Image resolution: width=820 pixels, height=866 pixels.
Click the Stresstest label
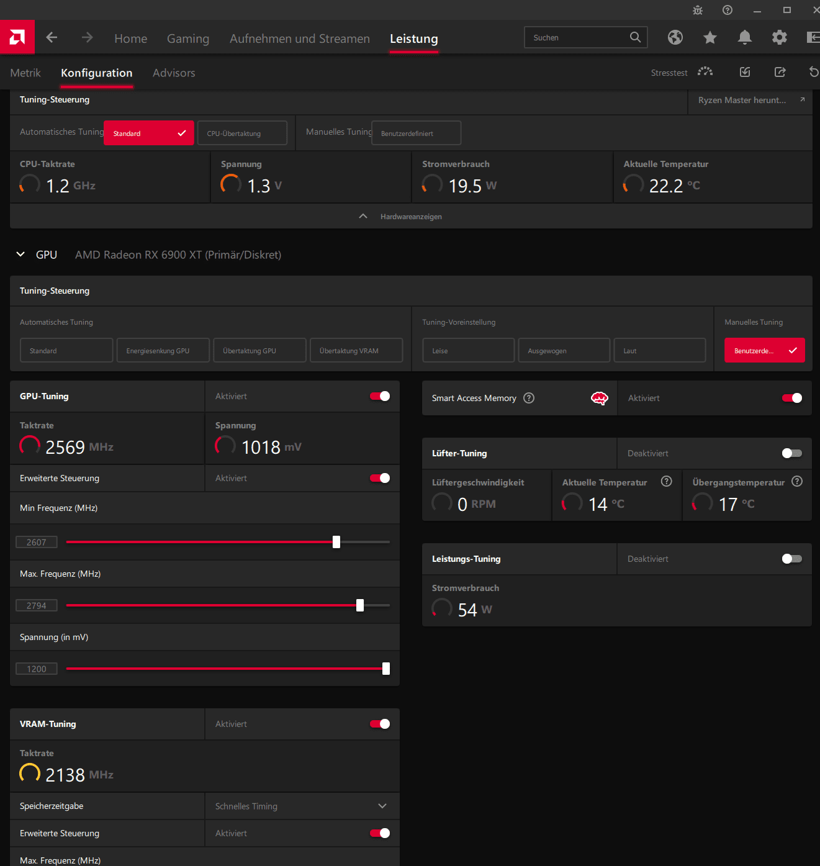click(669, 73)
